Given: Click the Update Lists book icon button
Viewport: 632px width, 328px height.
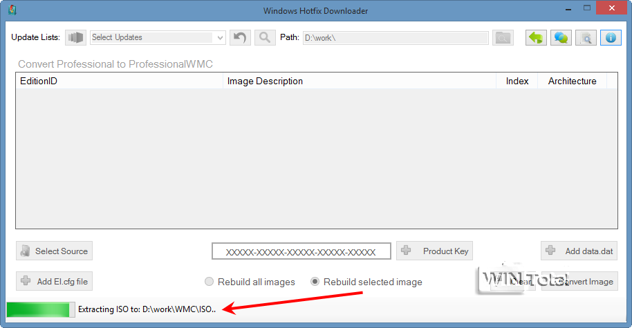Looking at the screenshot, I should coord(76,37).
